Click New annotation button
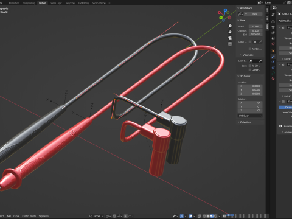Screen dimensions: 292x219 [x=253, y=14]
